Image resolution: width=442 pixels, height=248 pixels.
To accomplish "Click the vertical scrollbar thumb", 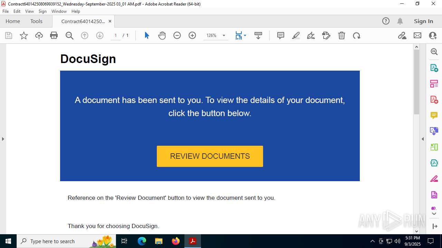I will tap(416, 82).
